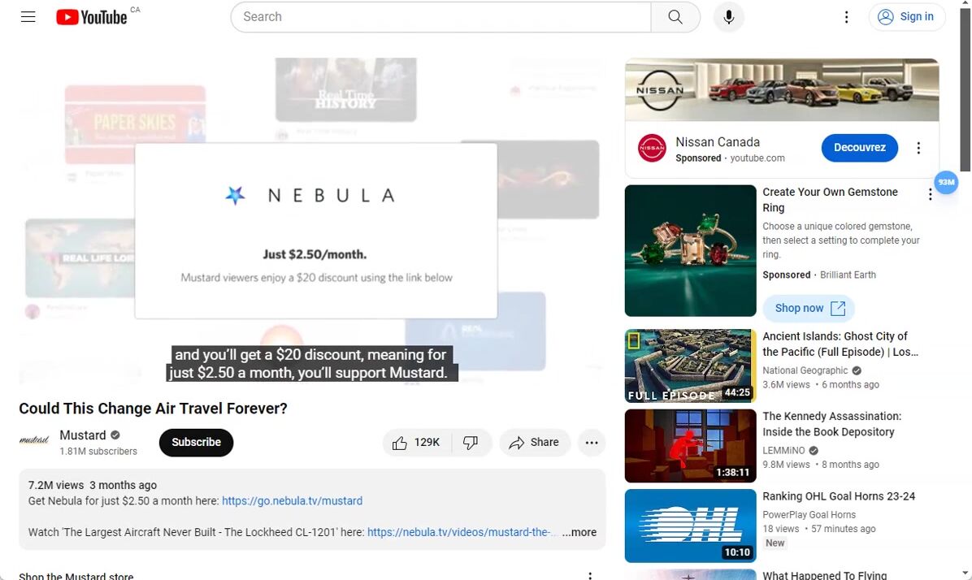
Task: Click the video player area
Action: click(x=312, y=223)
